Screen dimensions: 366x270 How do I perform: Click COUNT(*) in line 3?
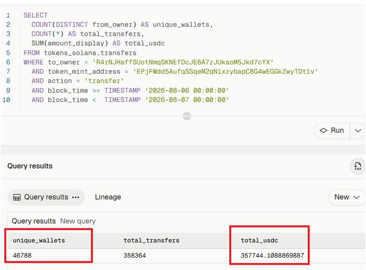click(x=47, y=34)
